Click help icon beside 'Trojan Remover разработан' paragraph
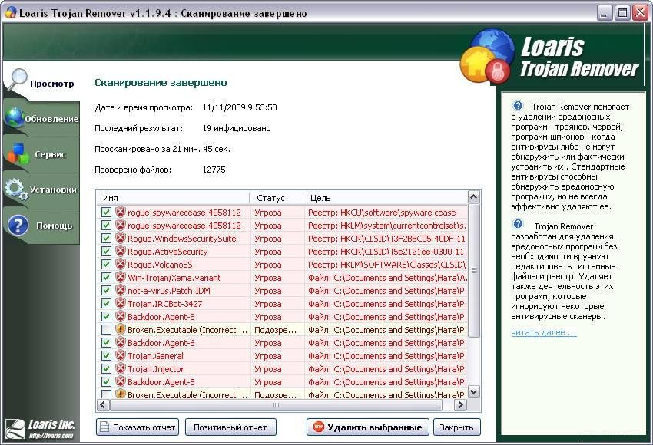Viewport: 653px width, 445px height. click(518, 225)
